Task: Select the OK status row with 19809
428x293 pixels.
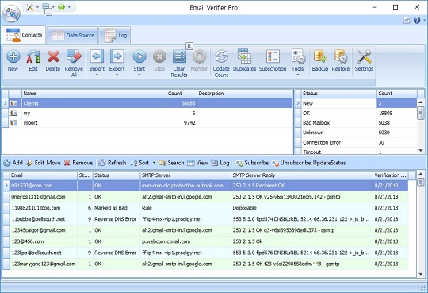Action: (356, 114)
